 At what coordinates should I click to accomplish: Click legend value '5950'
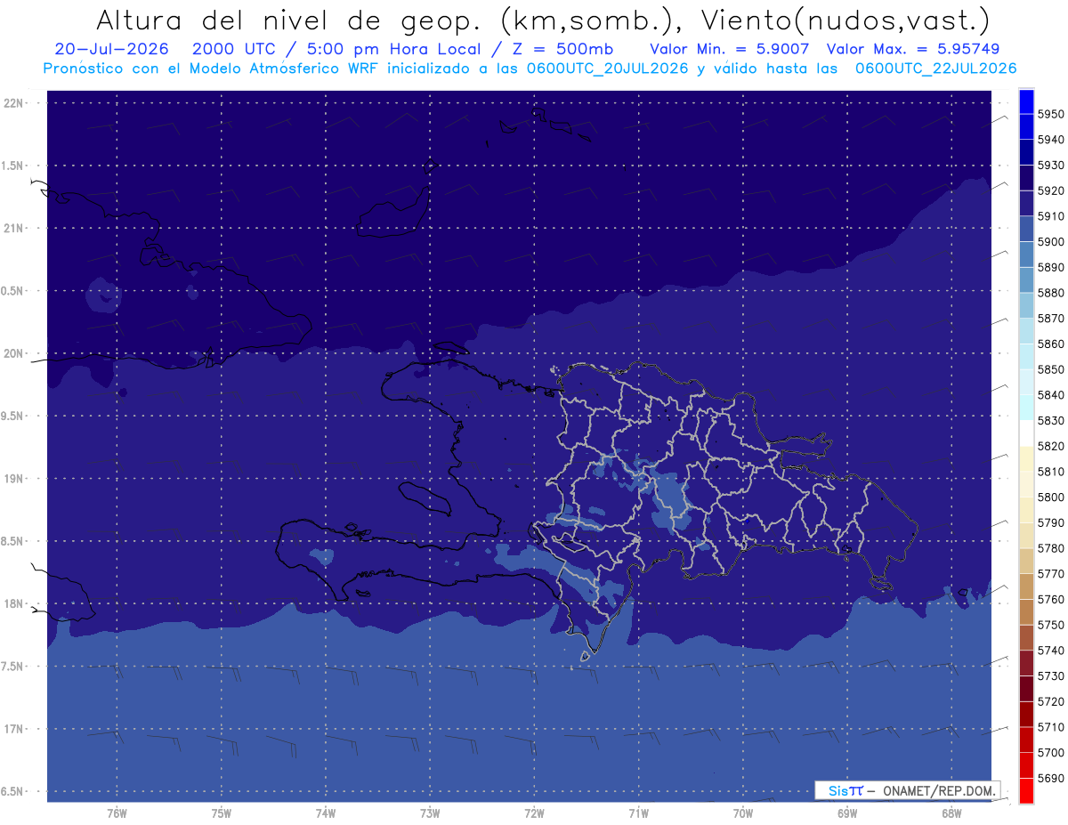click(x=1051, y=114)
